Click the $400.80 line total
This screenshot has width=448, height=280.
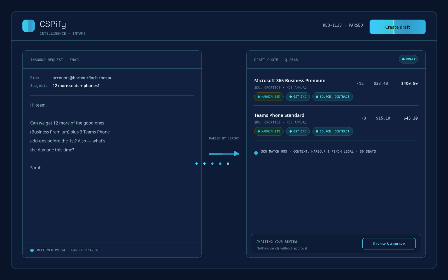409,83
